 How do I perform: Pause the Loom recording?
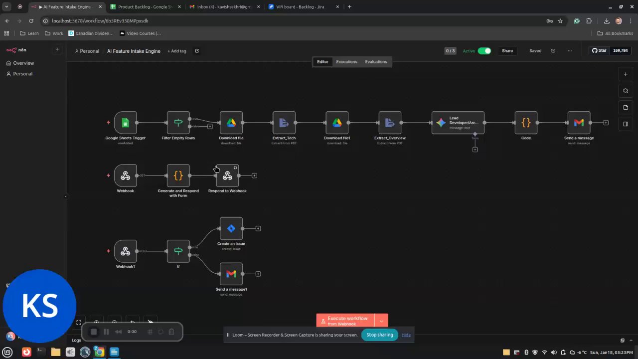coord(106,332)
